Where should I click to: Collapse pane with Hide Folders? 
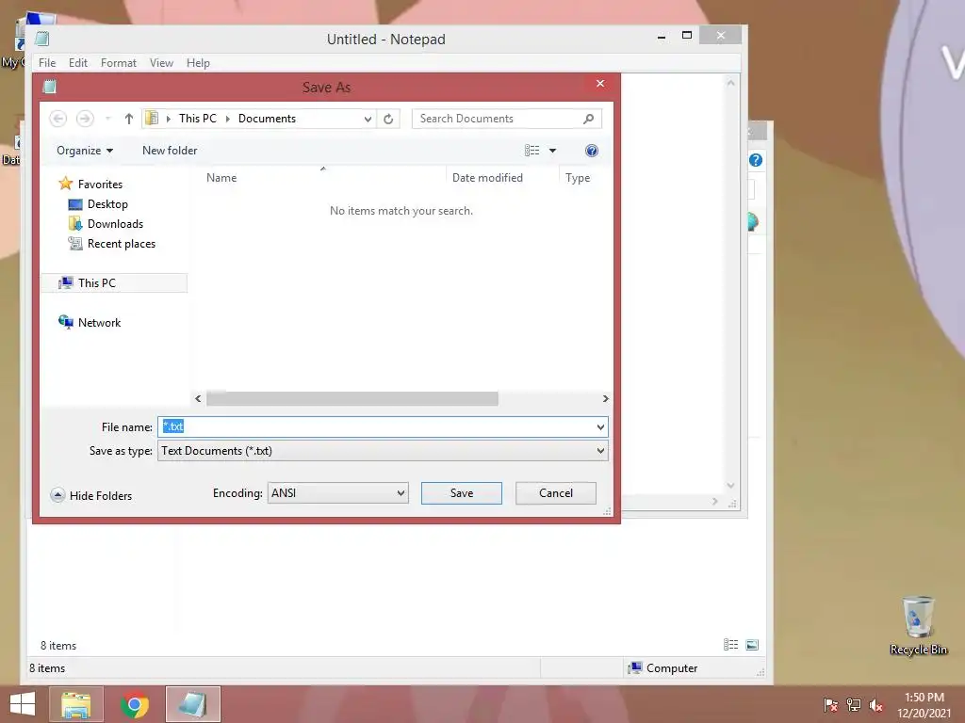tap(91, 495)
